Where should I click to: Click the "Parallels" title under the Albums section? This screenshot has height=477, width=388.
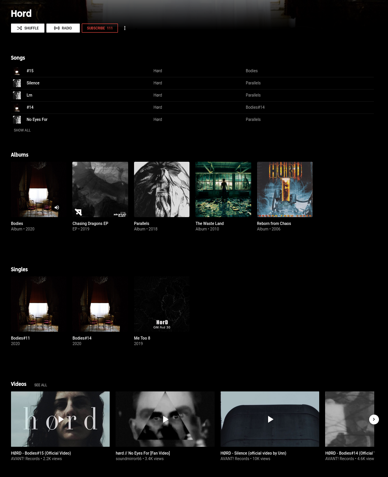tap(142, 224)
